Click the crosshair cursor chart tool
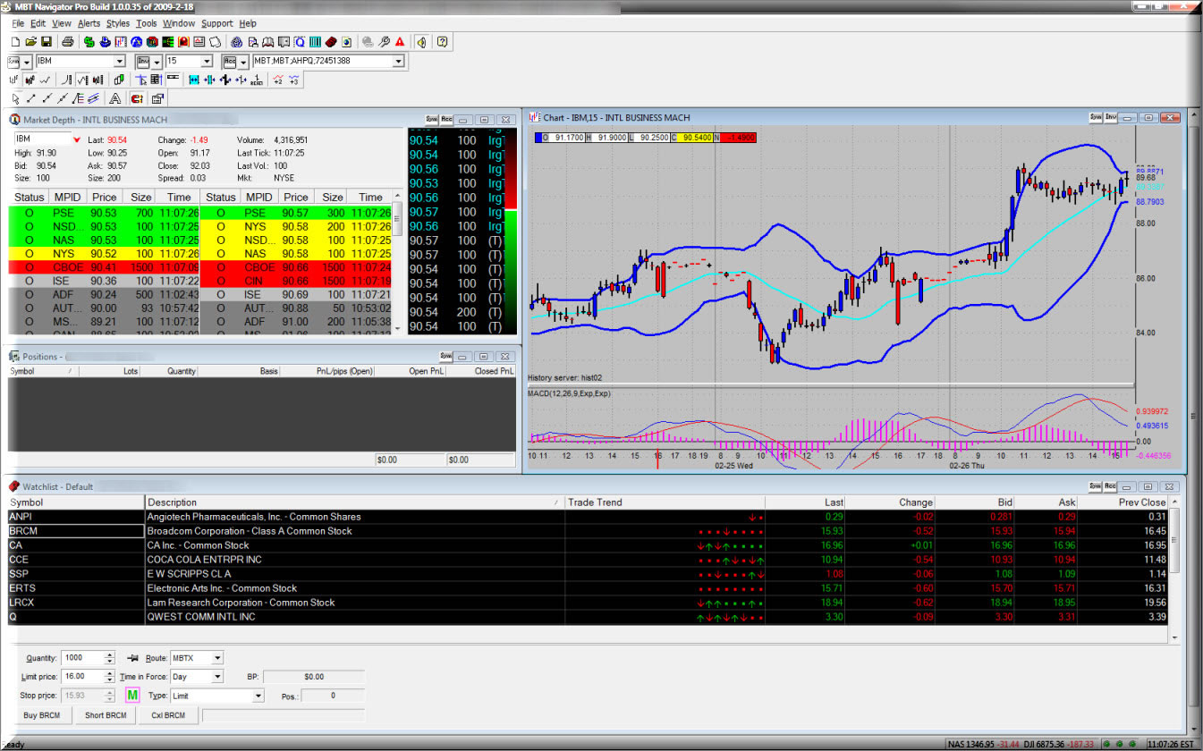The image size is (1203, 751). 141,80
